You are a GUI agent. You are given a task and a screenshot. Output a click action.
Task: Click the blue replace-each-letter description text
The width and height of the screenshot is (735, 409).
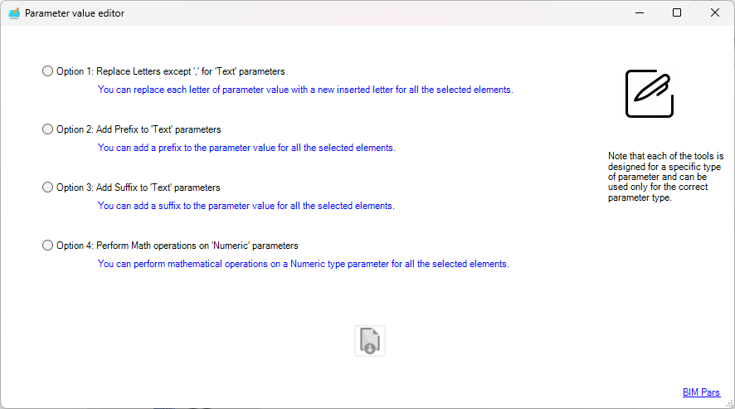(305, 90)
